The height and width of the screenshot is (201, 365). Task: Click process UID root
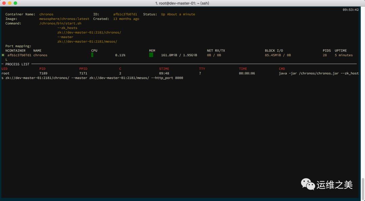[x=5, y=73]
